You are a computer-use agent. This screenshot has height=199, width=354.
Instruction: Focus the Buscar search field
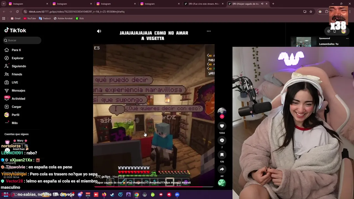(x=22, y=40)
